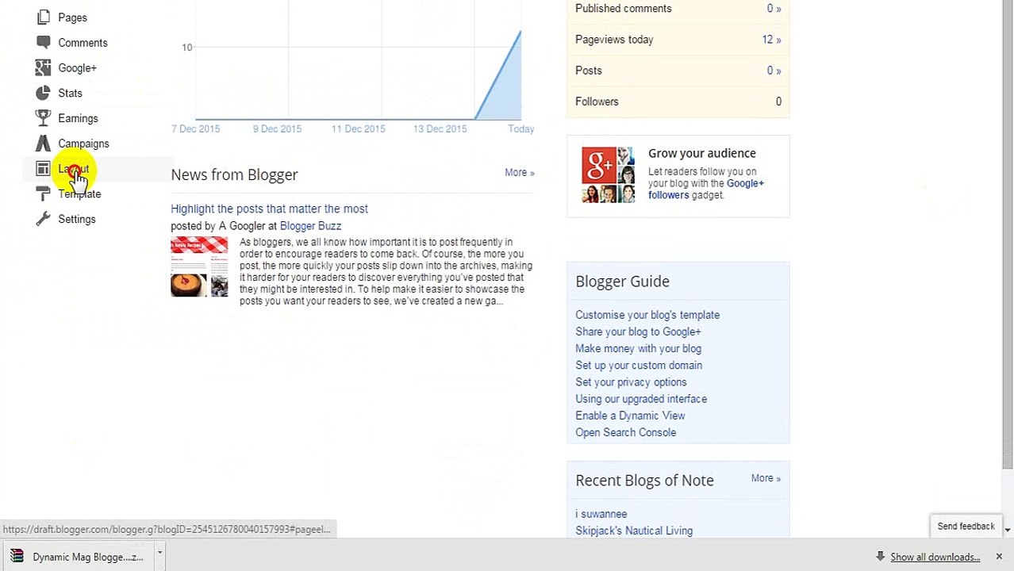1014x571 pixels.
Task: Click the Comments speech bubble icon
Action: coord(43,43)
